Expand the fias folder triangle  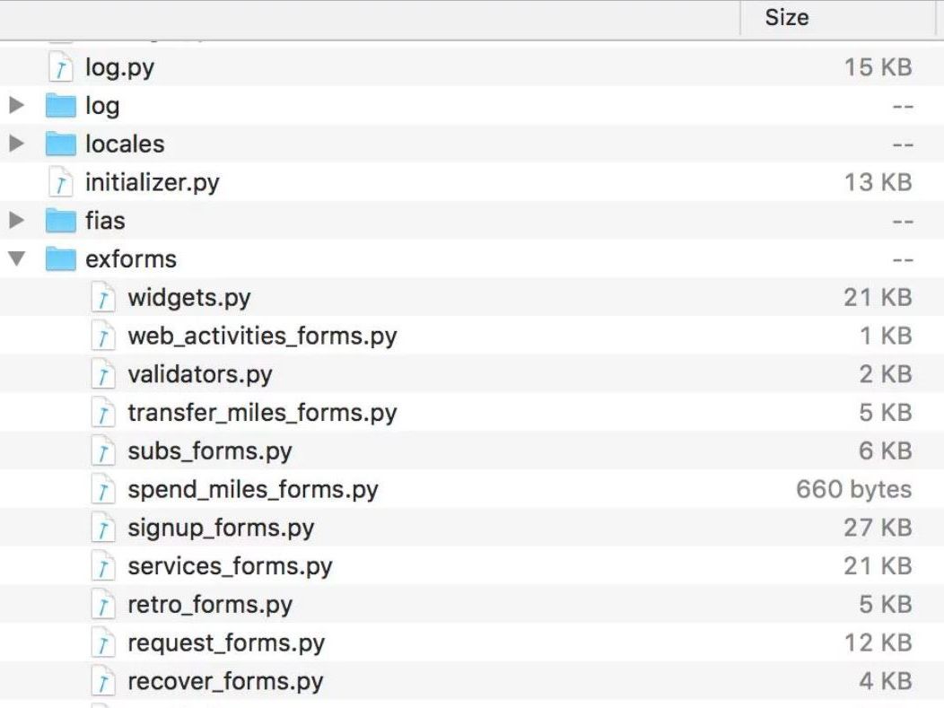(x=15, y=222)
